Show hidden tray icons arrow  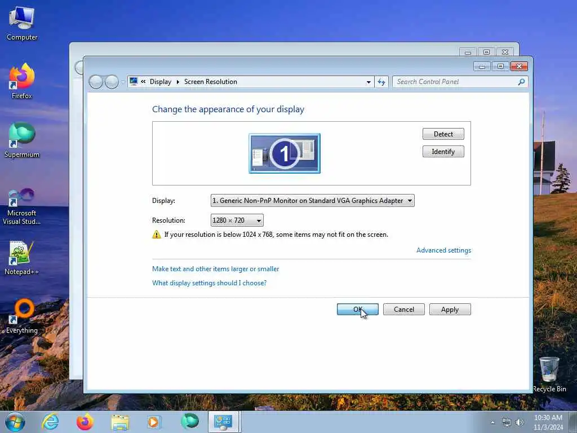pyautogui.click(x=492, y=422)
